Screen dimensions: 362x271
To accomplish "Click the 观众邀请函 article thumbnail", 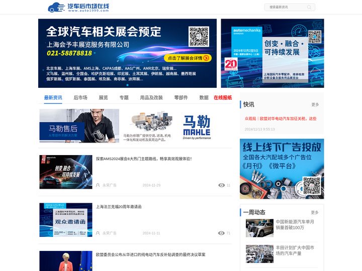I will pos(66,220).
